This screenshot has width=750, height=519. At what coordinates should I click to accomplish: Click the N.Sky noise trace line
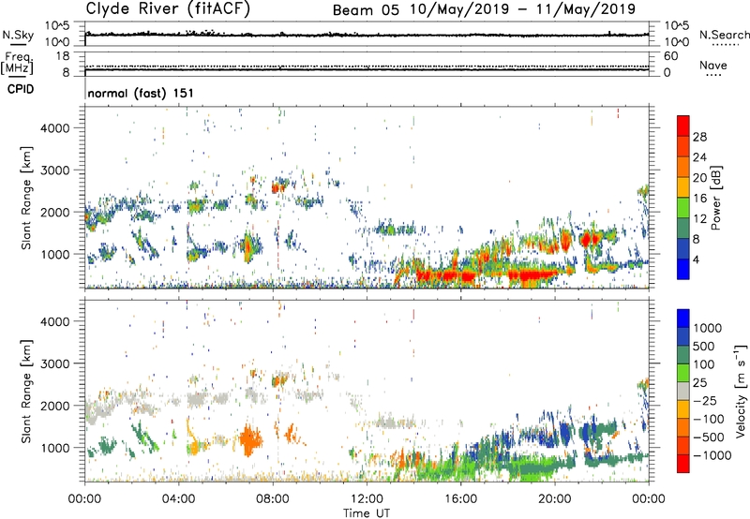tap(367, 35)
